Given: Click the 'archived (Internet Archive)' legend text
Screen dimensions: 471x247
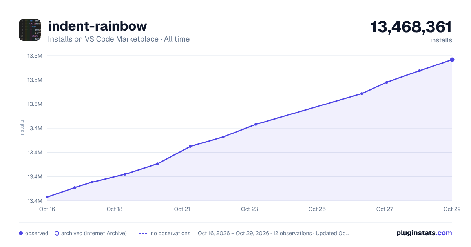Looking at the screenshot, I should [x=94, y=233].
